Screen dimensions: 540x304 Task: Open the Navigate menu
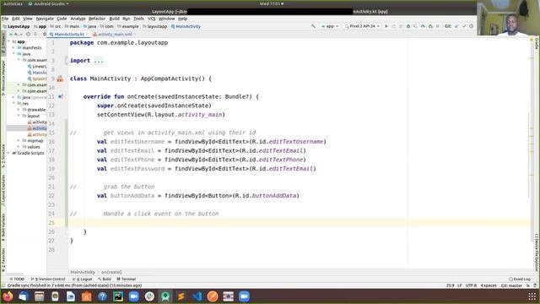pyautogui.click(x=45, y=19)
